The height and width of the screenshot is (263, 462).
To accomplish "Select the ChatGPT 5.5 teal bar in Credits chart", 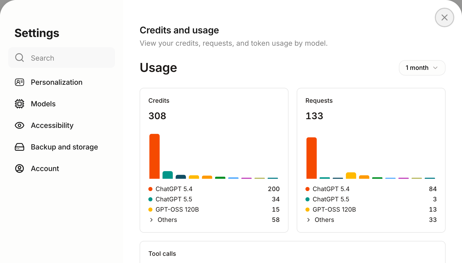I will (168, 175).
